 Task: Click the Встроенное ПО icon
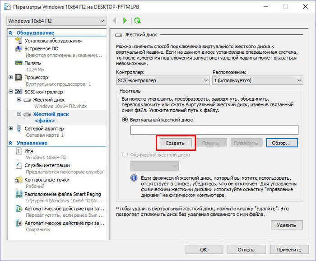coord(19,49)
